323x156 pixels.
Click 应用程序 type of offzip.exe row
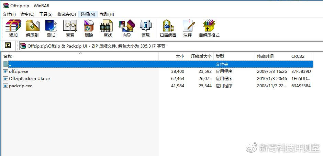pyautogui.click(x=224, y=71)
